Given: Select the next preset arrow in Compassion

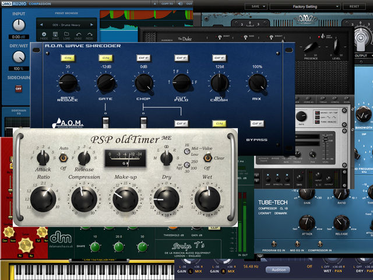Looking at the screenshot, I should [92, 24].
